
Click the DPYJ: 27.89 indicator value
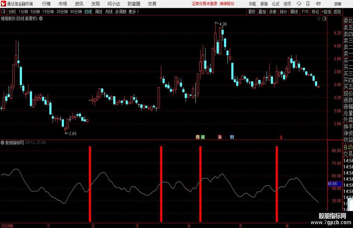click(x=35, y=142)
